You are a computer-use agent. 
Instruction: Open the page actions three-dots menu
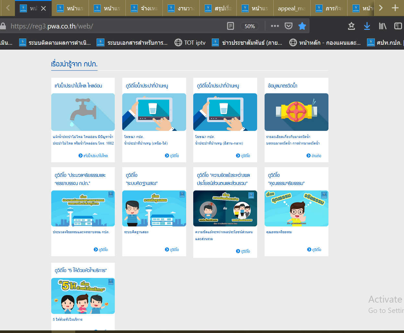pyautogui.click(x=275, y=26)
